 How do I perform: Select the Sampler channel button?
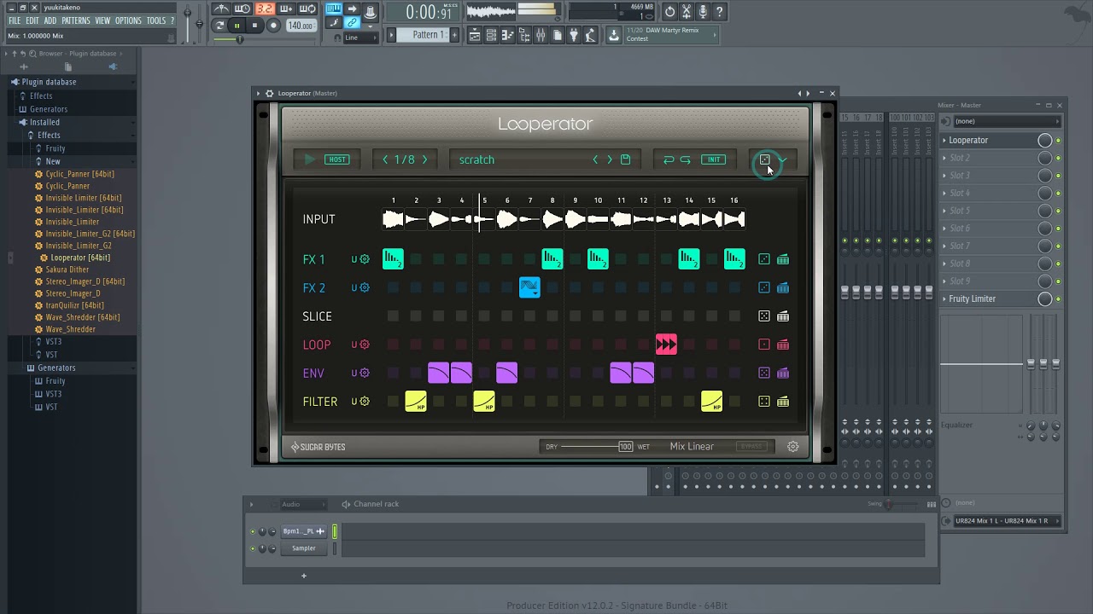(304, 548)
